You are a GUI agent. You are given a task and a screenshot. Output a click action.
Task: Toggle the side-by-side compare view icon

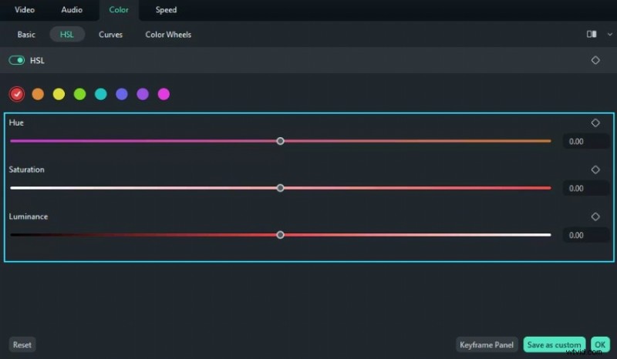[592, 35]
